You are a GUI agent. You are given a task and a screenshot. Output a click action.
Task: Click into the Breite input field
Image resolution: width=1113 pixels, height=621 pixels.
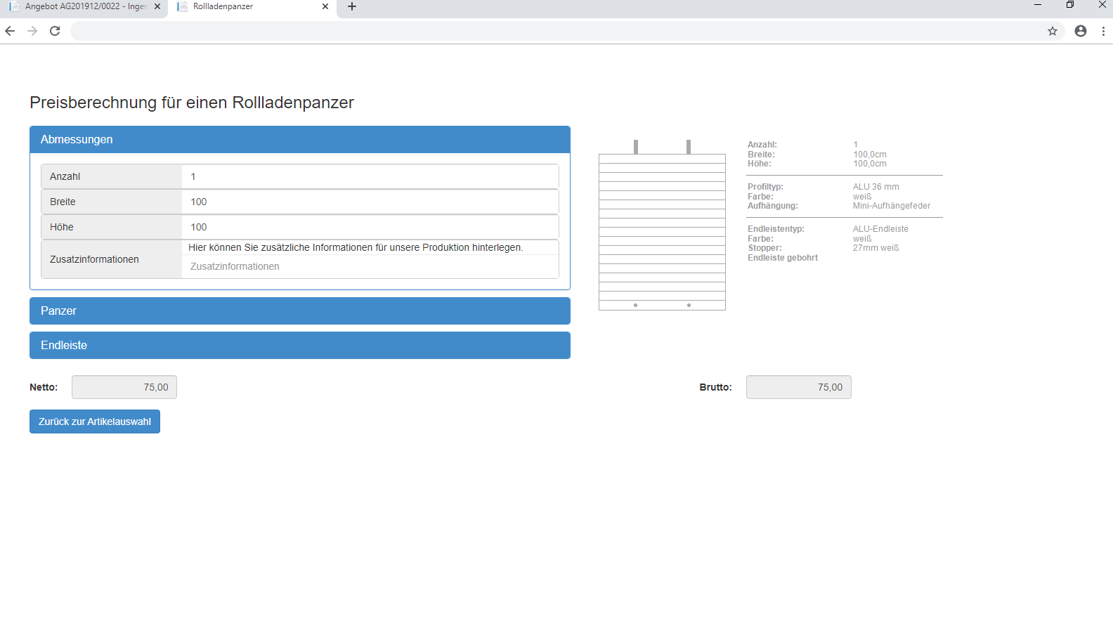click(370, 202)
